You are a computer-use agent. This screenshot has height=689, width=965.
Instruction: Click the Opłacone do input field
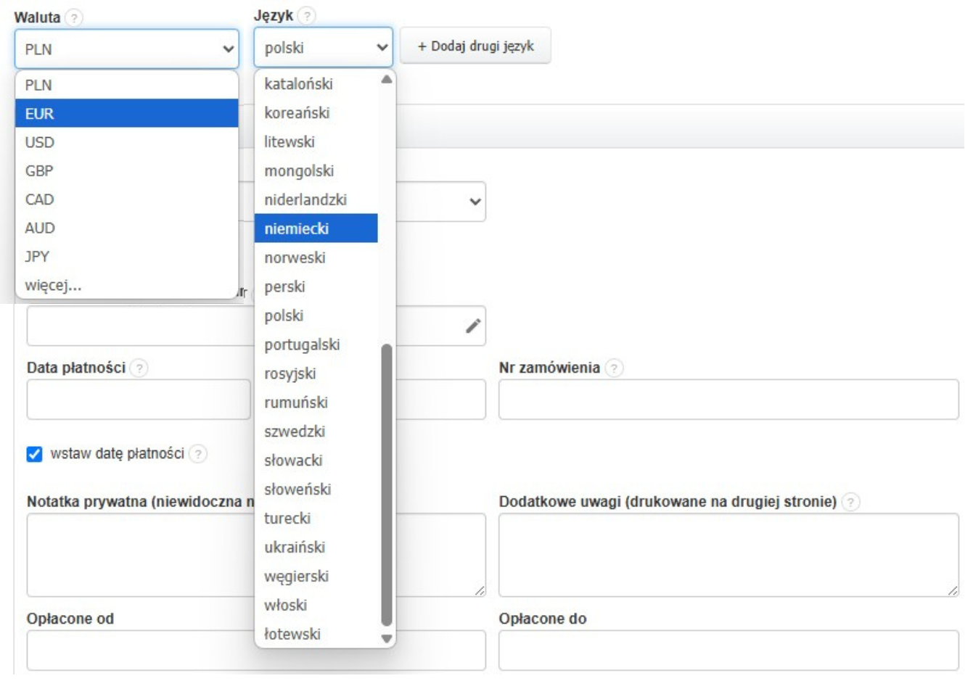(728, 650)
